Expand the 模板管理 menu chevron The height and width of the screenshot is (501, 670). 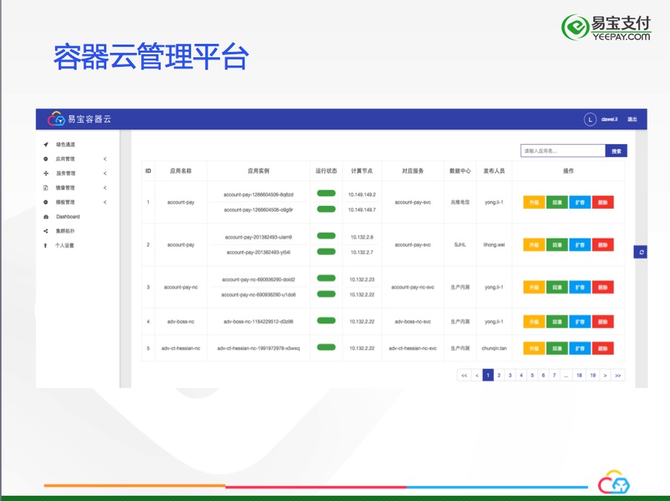[105, 202]
